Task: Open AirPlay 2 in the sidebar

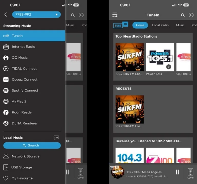Action: coord(19,101)
